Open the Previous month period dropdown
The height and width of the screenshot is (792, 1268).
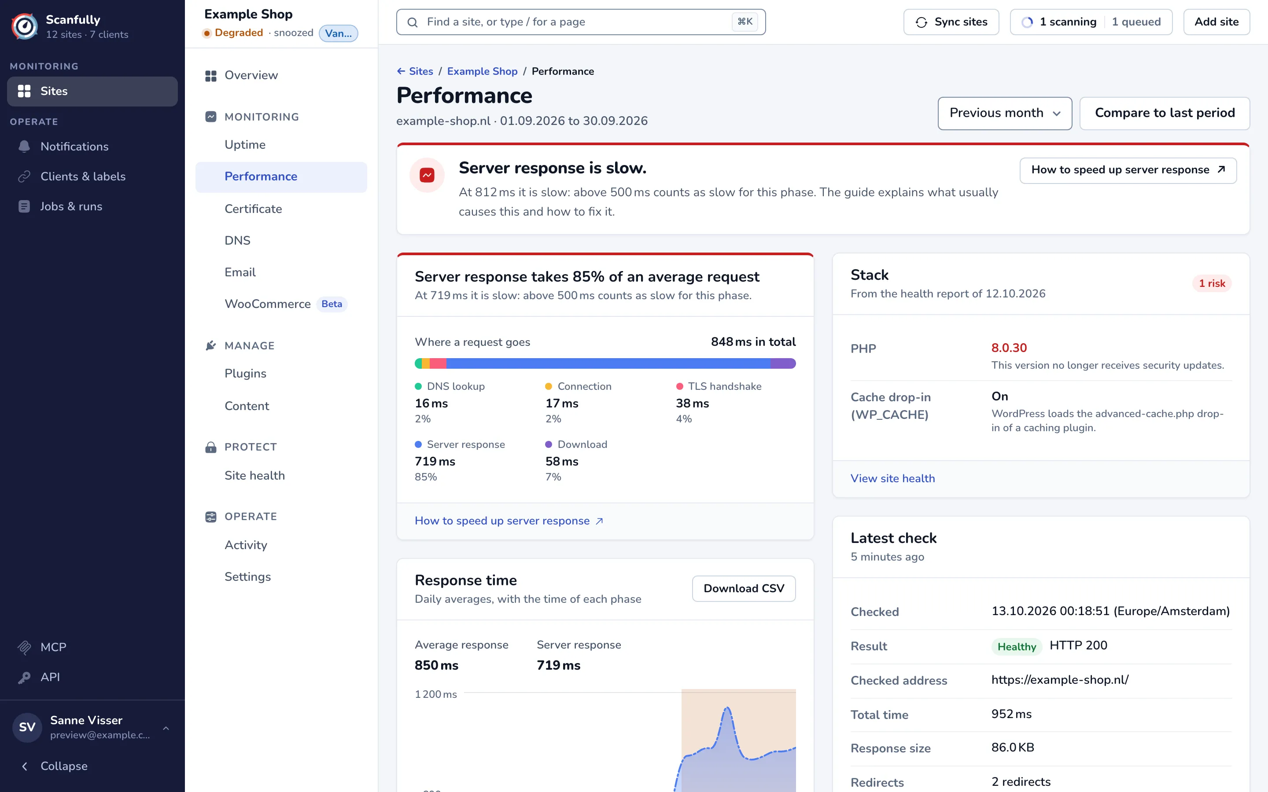coord(1004,113)
